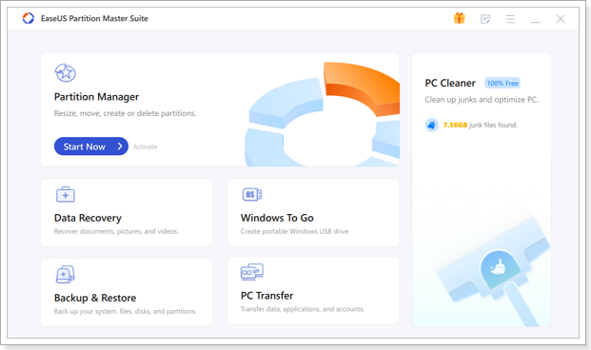This screenshot has width=591, height=350.
Task: Click the large broom cleaner illustration button
Action: coord(500,268)
